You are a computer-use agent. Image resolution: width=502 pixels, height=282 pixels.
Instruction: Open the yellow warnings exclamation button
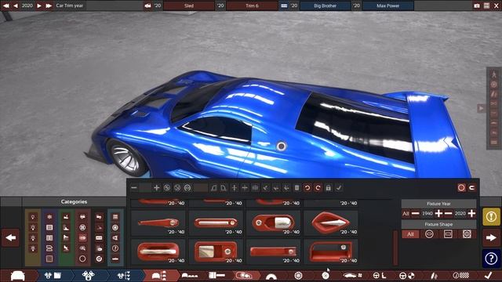click(x=491, y=216)
